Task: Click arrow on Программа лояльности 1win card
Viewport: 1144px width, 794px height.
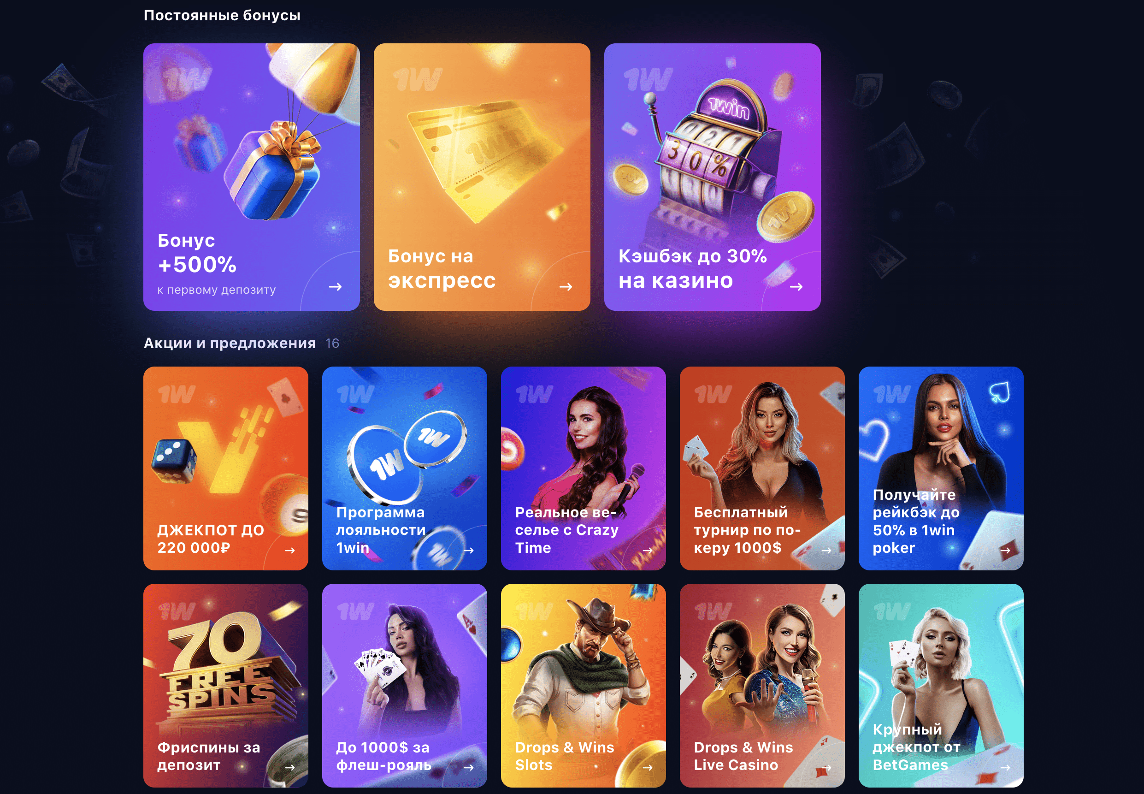Action: [x=469, y=550]
